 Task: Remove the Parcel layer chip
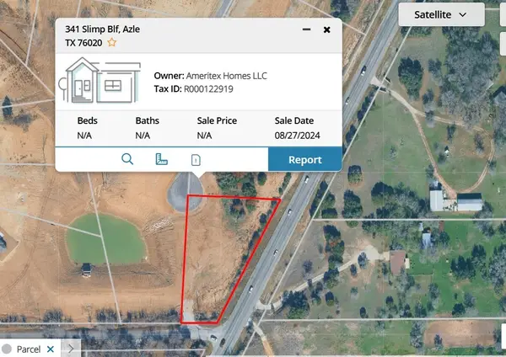coord(50,349)
